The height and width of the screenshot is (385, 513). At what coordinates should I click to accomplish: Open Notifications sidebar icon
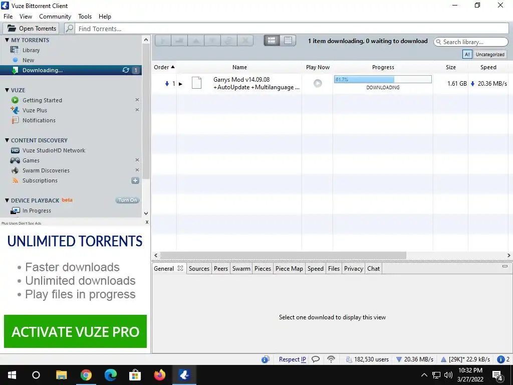pos(15,120)
